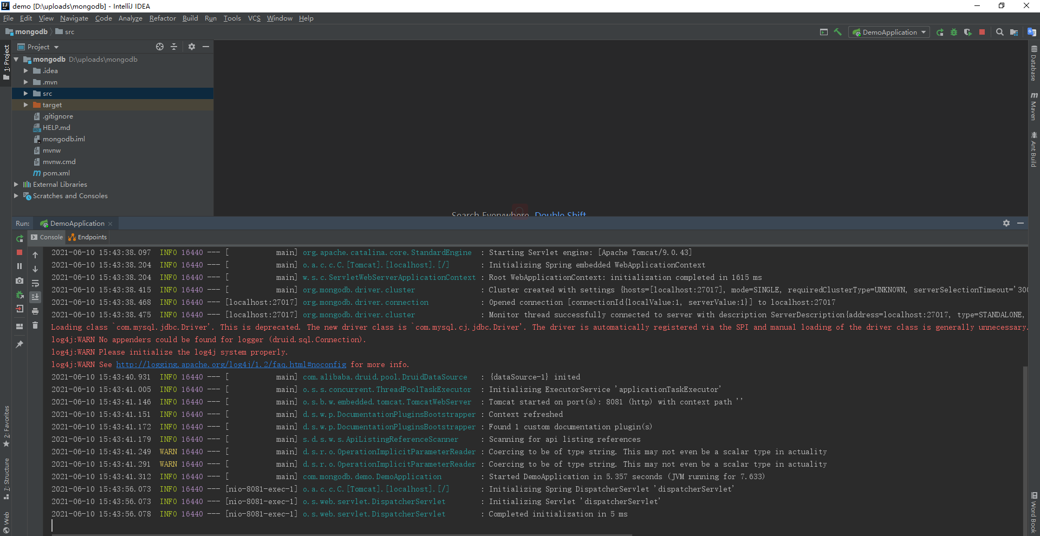Screen dimensions: 1040x536
Task: Expand the target folder
Action: pyautogui.click(x=25, y=105)
